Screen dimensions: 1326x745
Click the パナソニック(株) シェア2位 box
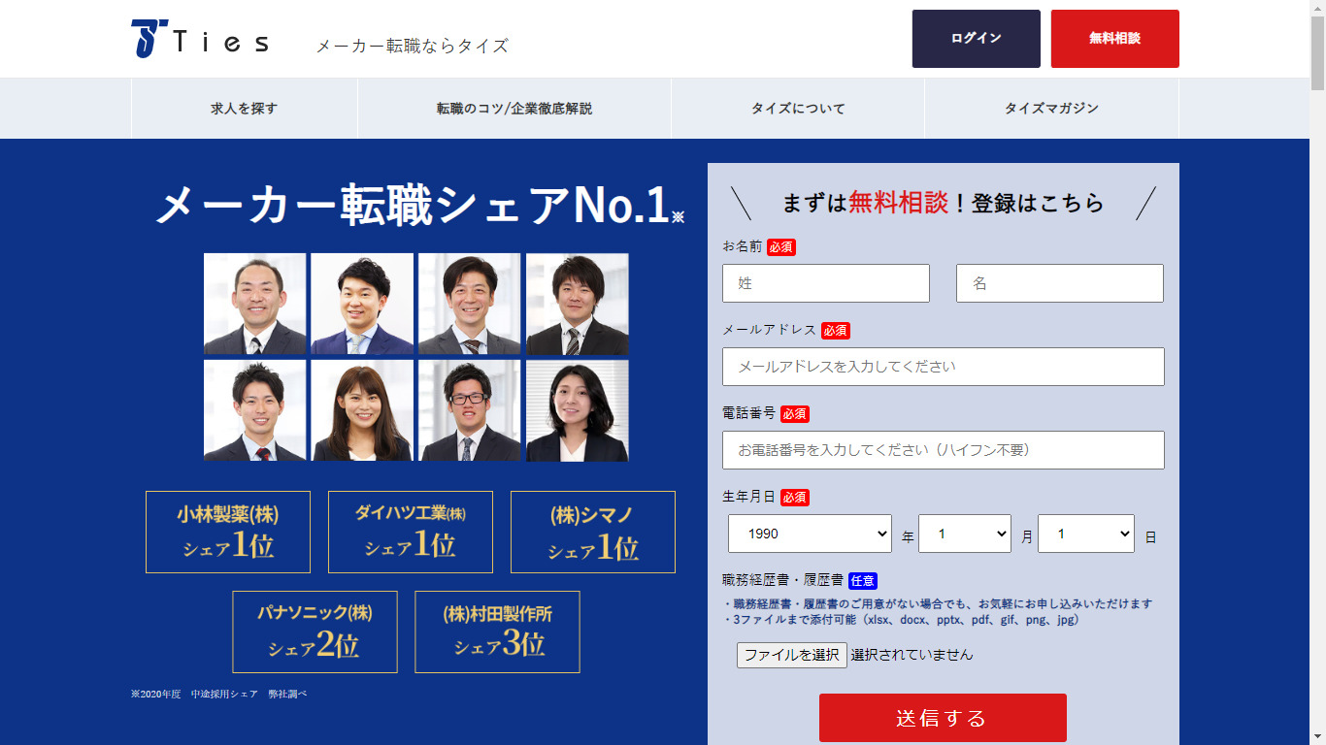coord(315,632)
